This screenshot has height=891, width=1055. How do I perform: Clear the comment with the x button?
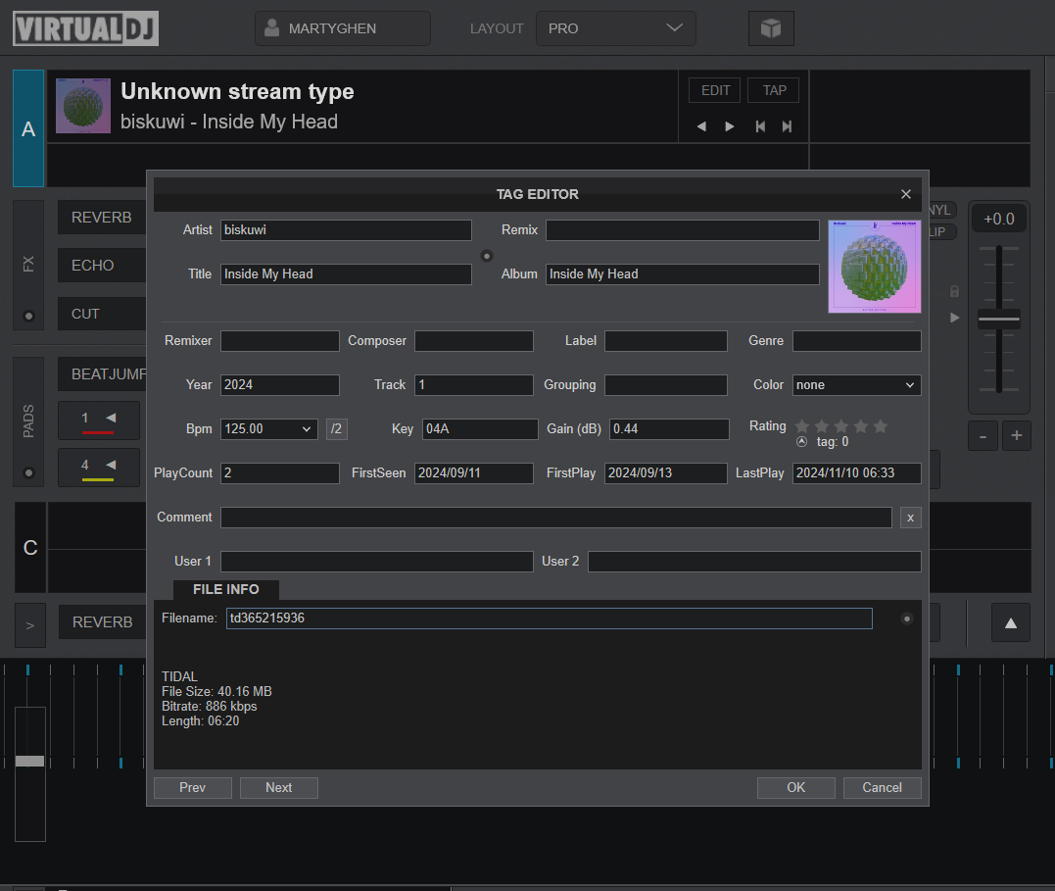tap(910, 518)
